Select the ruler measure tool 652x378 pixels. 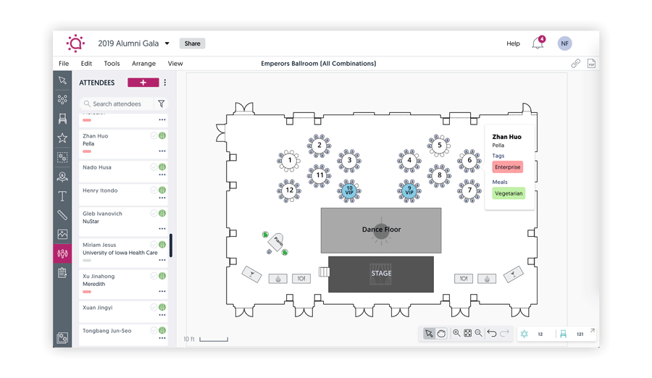tap(62, 215)
